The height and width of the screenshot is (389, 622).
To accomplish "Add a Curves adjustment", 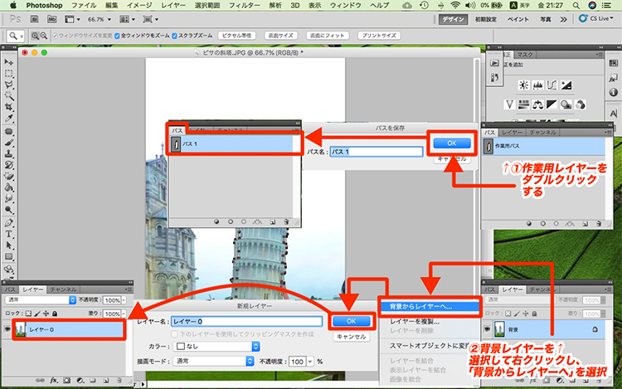I will (x=552, y=85).
